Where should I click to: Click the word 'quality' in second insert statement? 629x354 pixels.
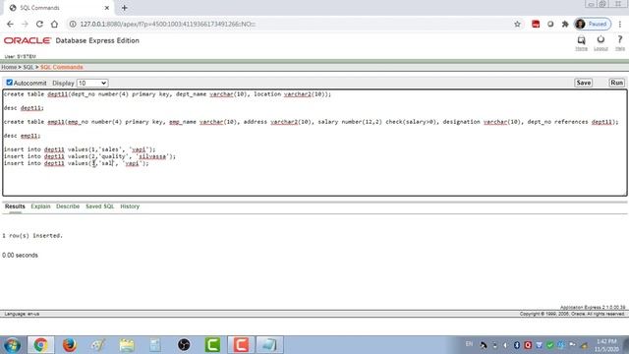tap(114, 156)
